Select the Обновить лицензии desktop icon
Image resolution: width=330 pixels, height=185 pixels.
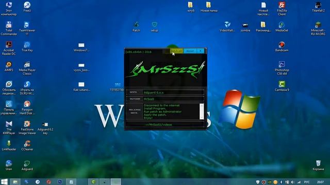point(9,88)
